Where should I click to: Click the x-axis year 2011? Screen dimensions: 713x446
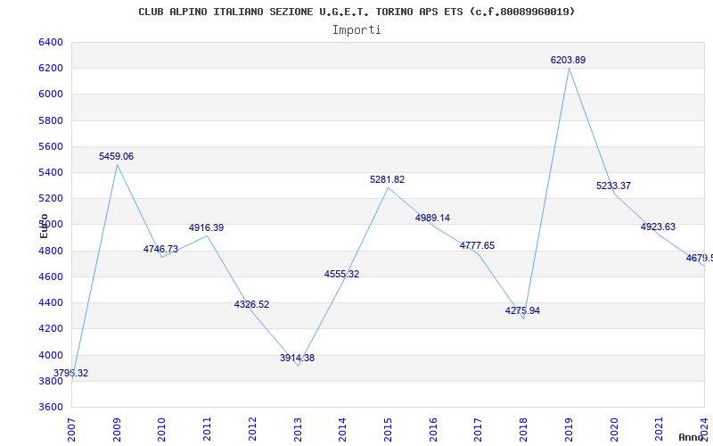pyautogui.click(x=207, y=430)
